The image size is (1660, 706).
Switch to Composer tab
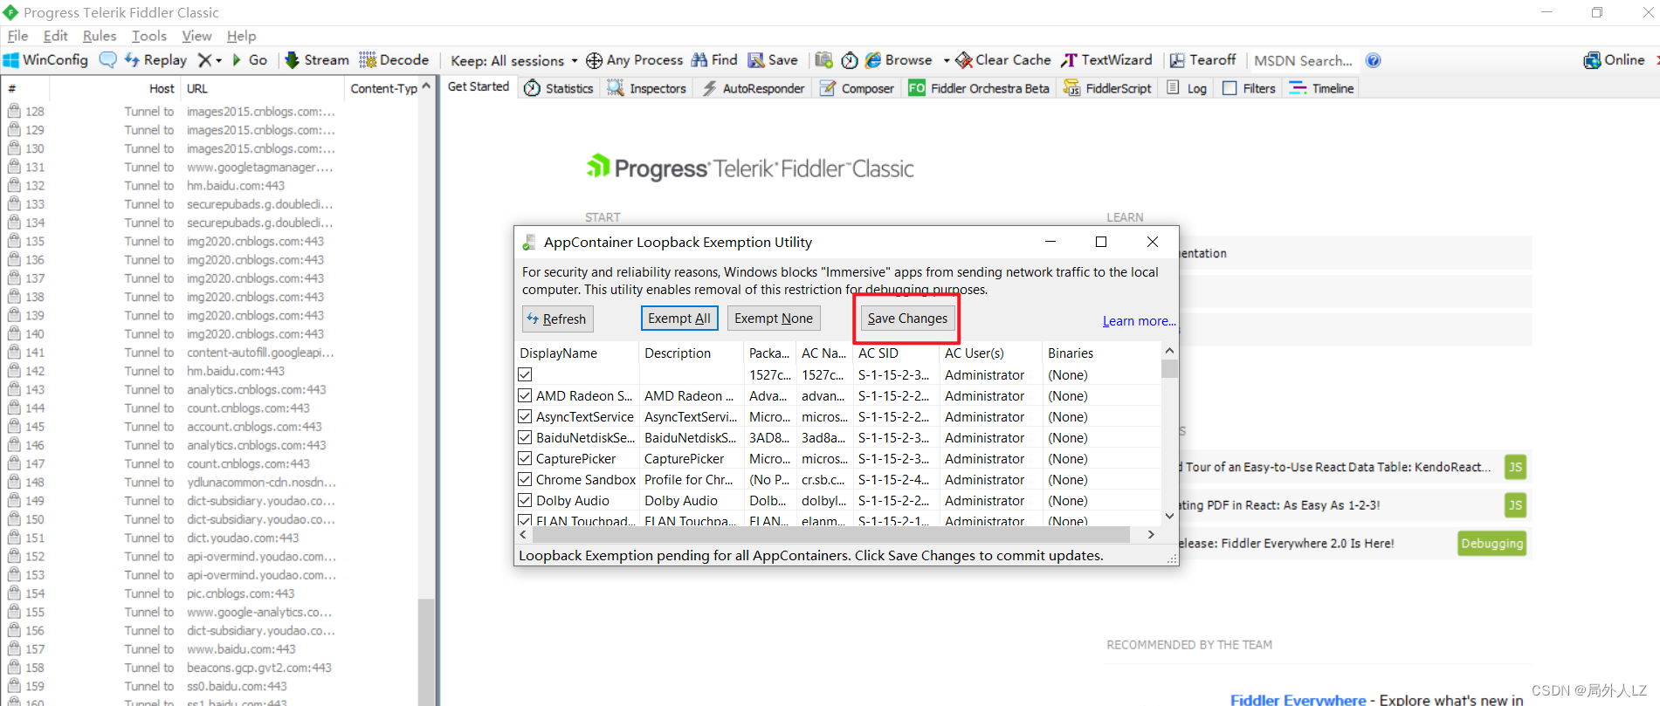857,88
